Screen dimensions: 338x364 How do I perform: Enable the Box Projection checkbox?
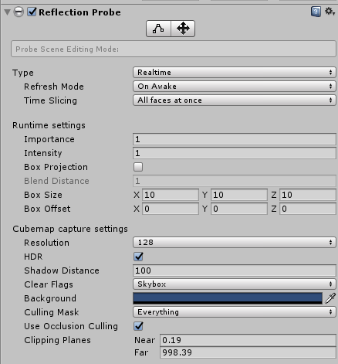click(x=138, y=167)
